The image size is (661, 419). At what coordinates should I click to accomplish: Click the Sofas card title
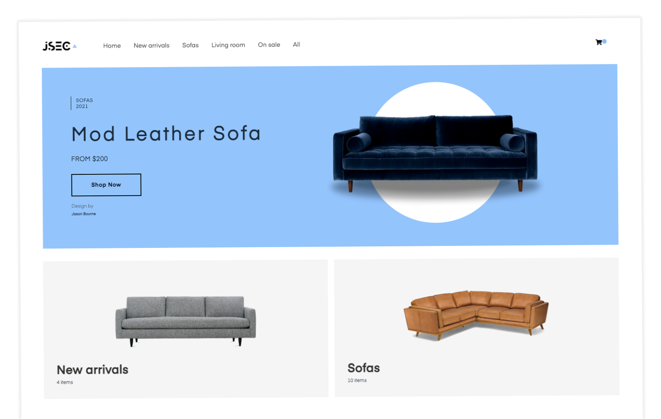[x=364, y=368]
